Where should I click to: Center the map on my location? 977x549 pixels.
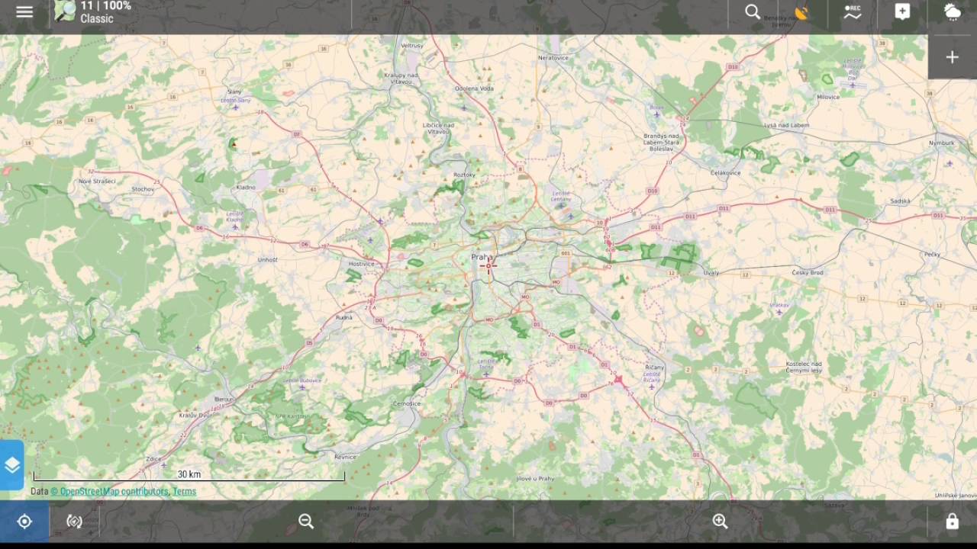point(24,522)
